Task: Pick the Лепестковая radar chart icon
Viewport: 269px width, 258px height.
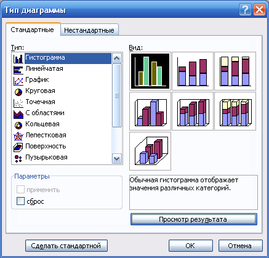Action: [x=18, y=136]
